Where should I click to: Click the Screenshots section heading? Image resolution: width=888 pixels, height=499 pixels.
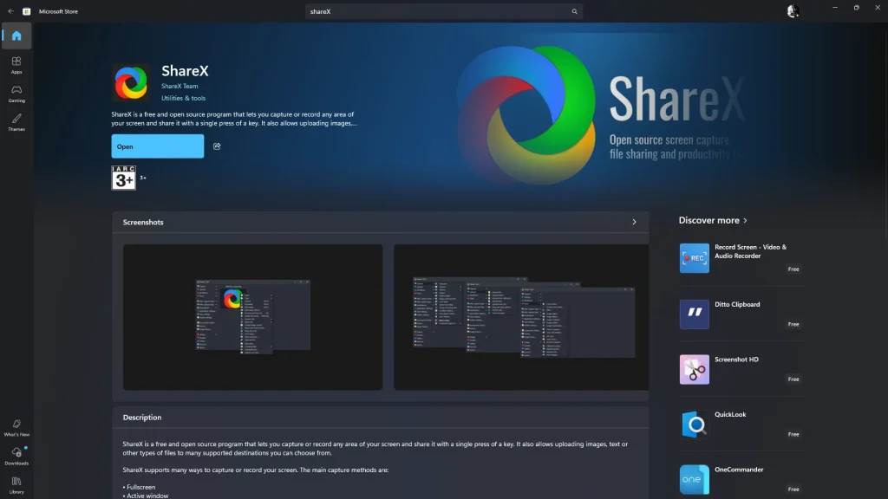pyautogui.click(x=143, y=223)
